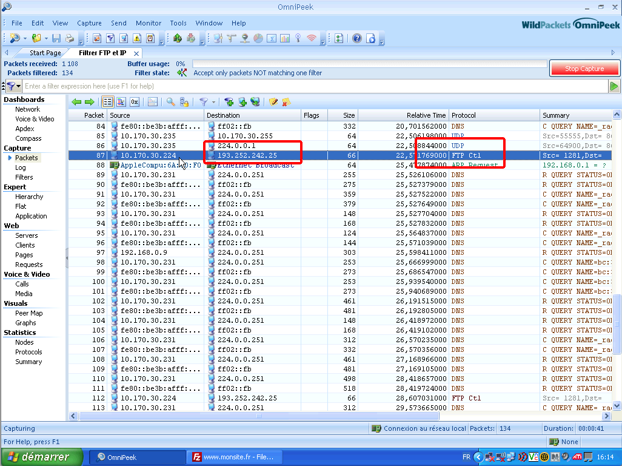Sort packets by the Relative Time column header

[x=403, y=115]
